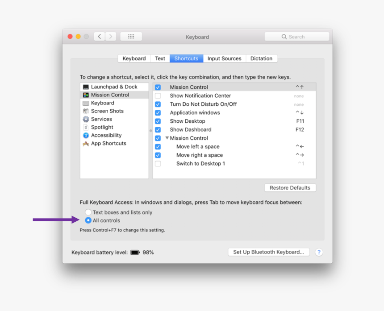Uncheck the expandable Mission Control group checkbox
This screenshot has height=311, width=384.
[158, 138]
